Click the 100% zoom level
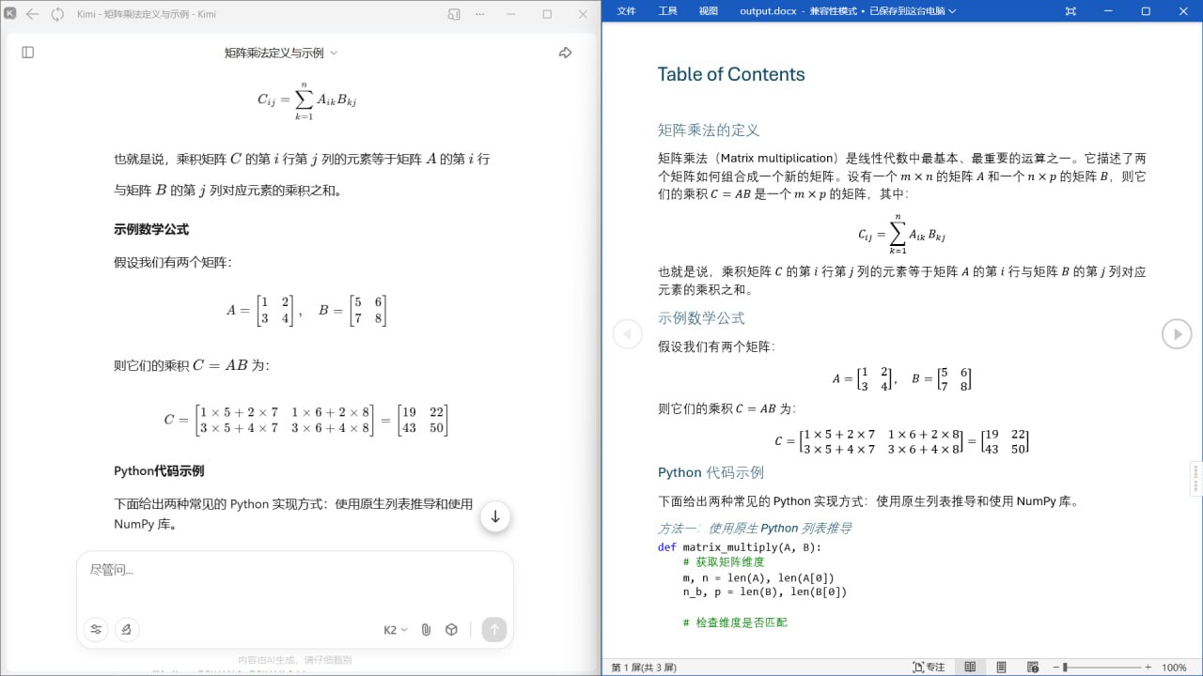 click(x=1174, y=668)
